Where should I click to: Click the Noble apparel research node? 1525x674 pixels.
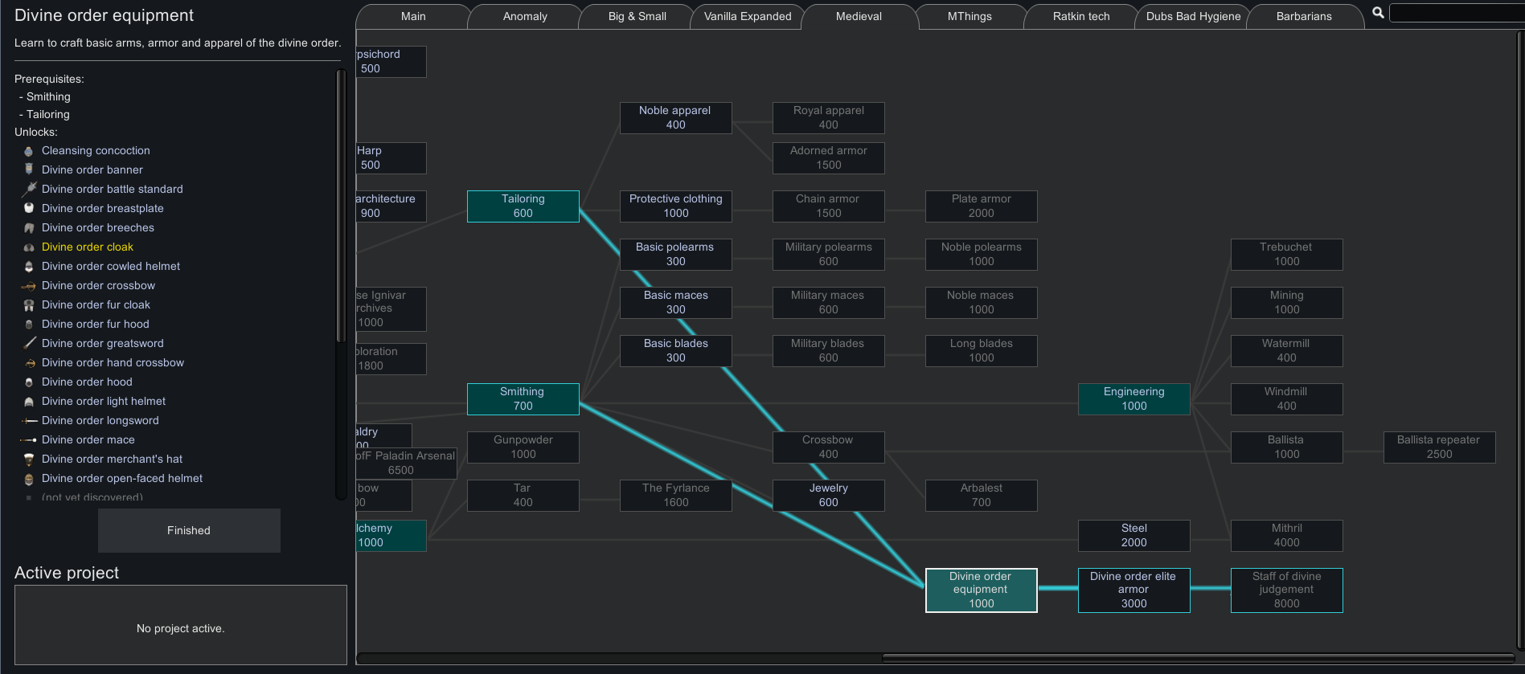[x=676, y=118]
